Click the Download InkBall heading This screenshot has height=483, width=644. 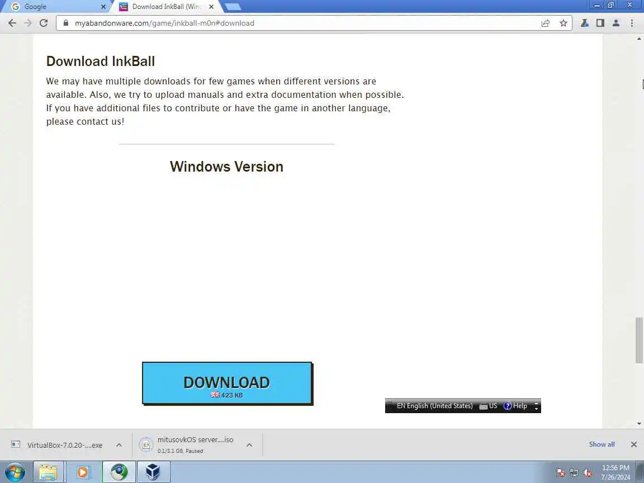[x=101, y=61]
